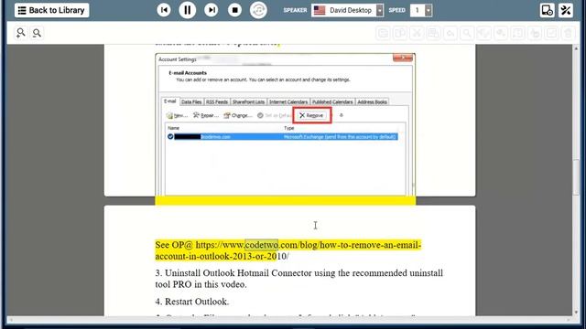
Task: Click the greyed loop/repeat icon
Action: [258, 10]
